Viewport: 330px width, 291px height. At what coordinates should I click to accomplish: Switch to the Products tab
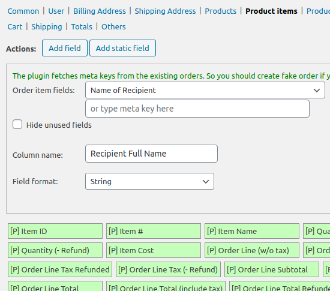[x=221, y=11]
